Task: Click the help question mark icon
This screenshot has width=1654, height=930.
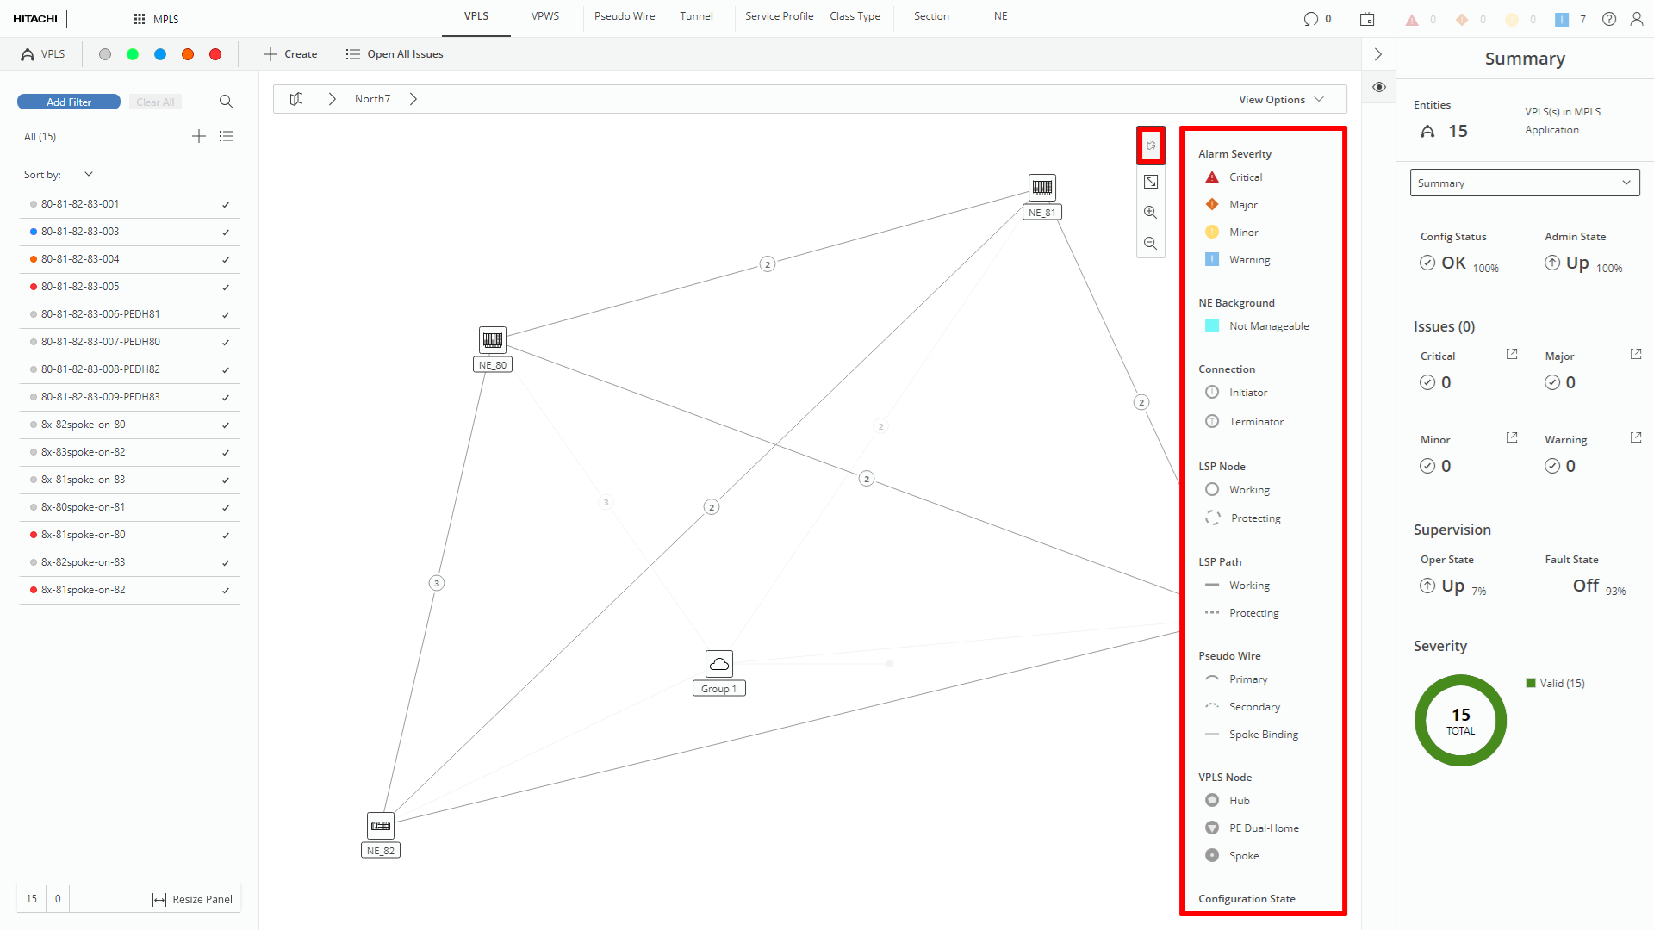Action: tap(1608, 19)
